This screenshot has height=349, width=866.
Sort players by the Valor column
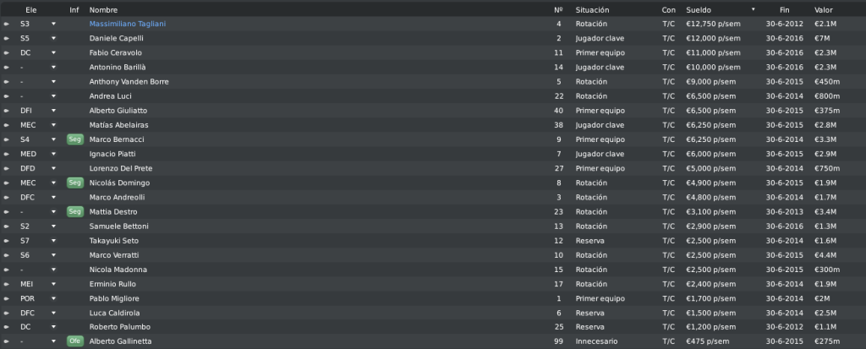[x=824, y=10]
